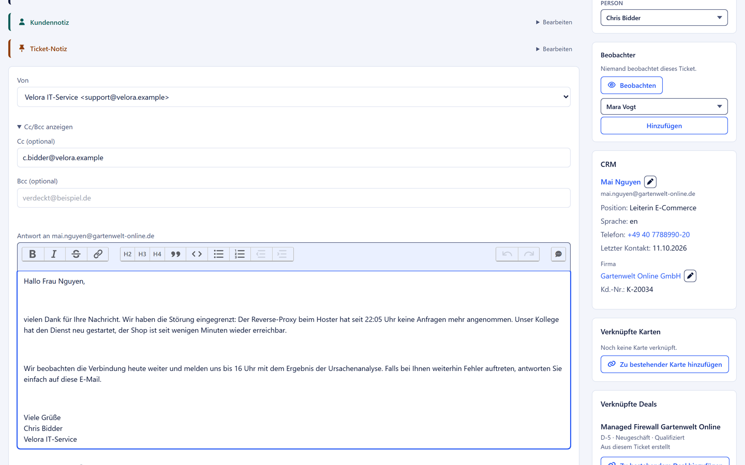Apply strikethrough formatting

click(76, 254)
